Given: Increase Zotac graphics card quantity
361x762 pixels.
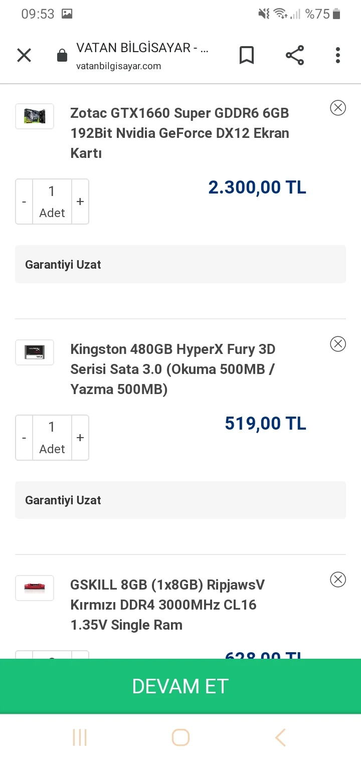Looking at the screenshot, I should pos(80,202).
